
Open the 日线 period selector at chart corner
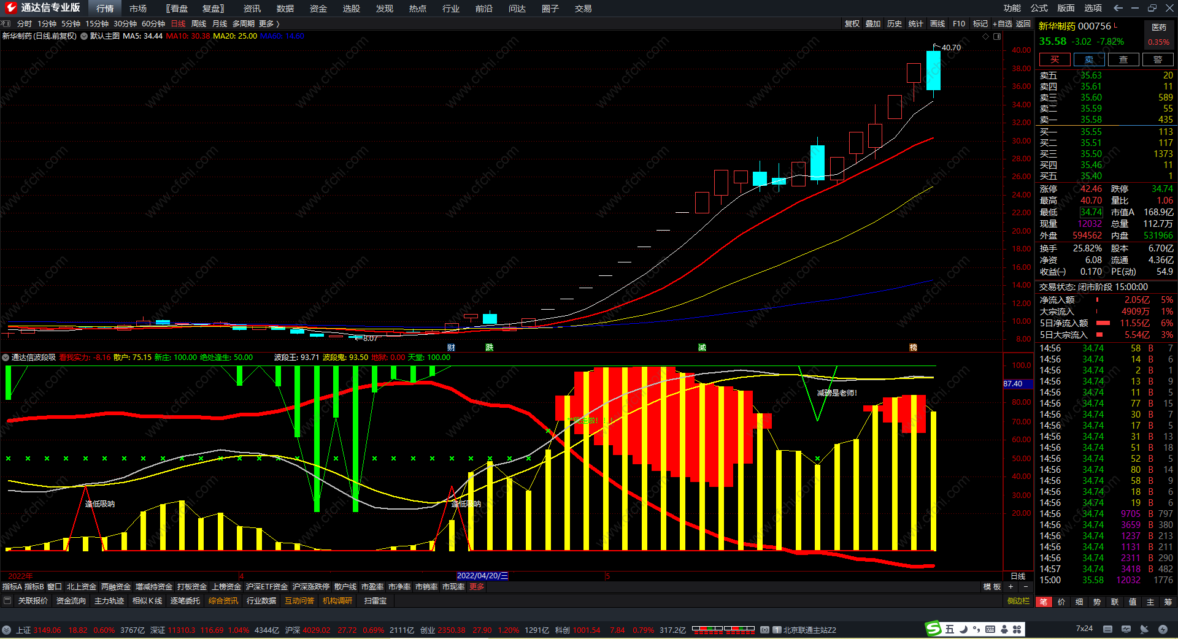pos(1018,576)
